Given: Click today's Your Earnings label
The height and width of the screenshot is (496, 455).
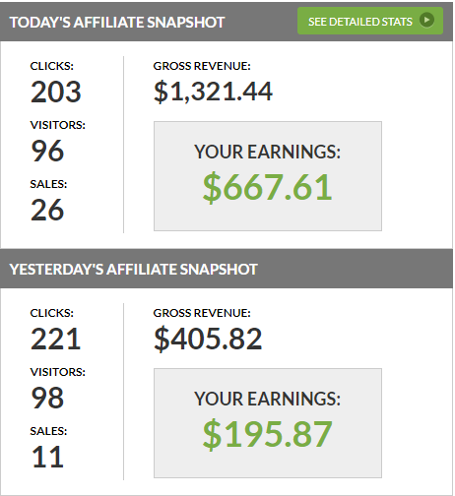Looking at the screenshot, I should [x=267, y=152].
